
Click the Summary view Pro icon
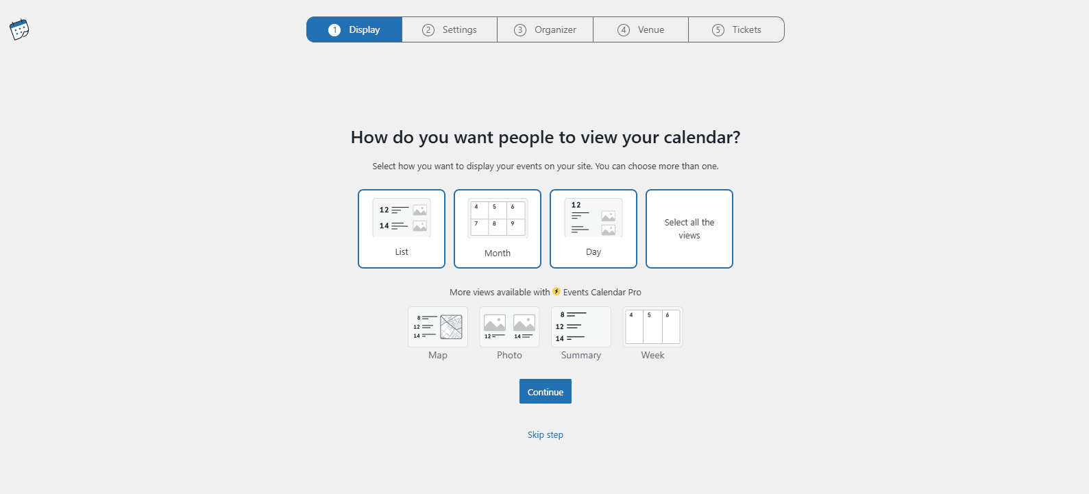[x=581, y=327]
